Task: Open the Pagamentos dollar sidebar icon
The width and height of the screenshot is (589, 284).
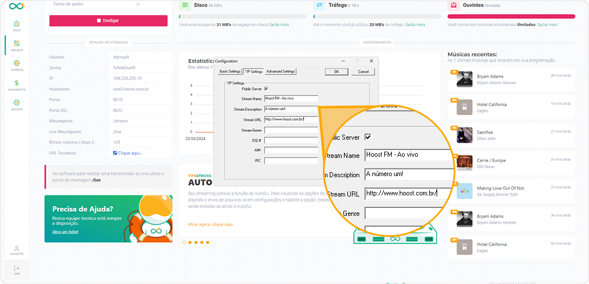Action: click(16, 83)
